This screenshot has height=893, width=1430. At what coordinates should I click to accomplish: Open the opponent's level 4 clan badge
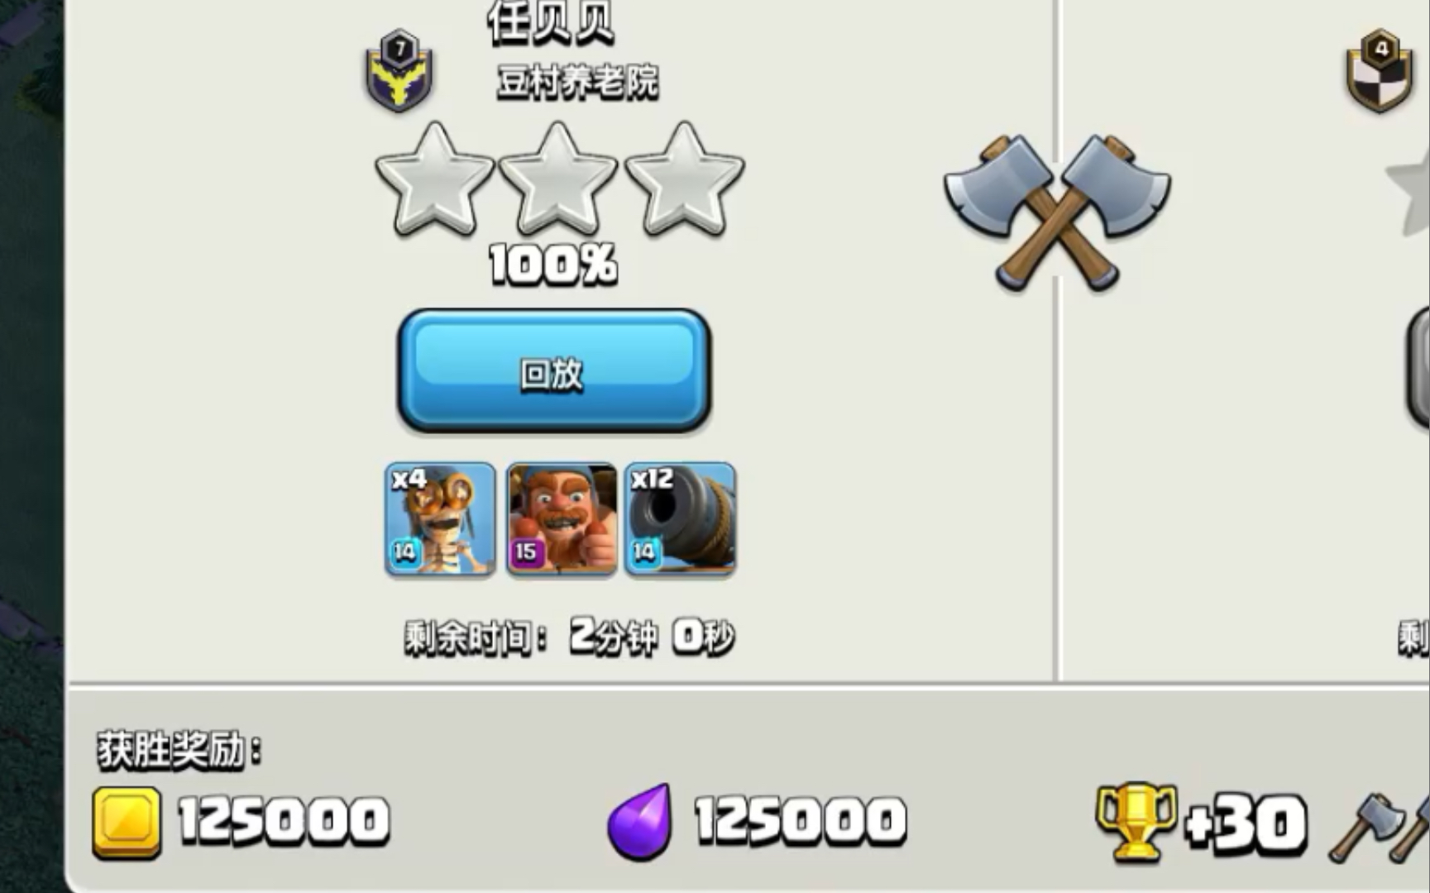tap(1379, 71)
